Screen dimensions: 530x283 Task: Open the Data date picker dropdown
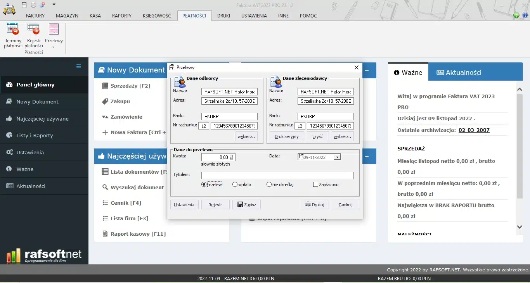click(x=337, y=157)
